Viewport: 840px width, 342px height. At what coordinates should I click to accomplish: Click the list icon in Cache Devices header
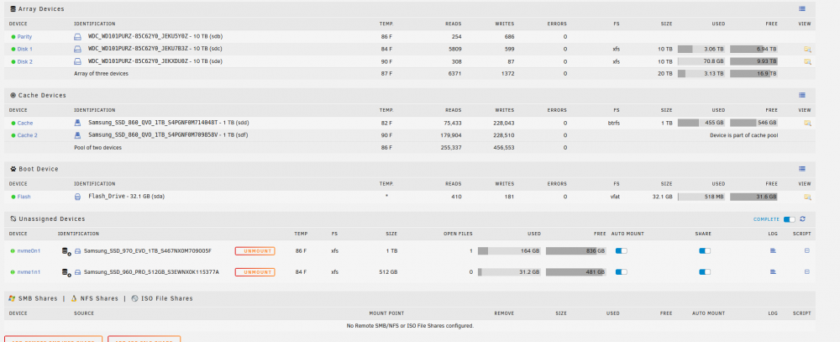[802, 95]
